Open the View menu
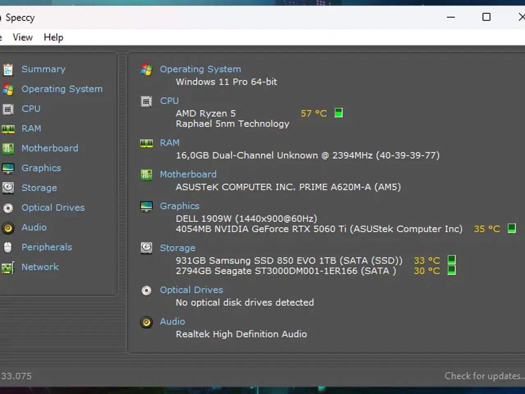The width and height of the screenshot is (525, 394). tap(22, 37)
